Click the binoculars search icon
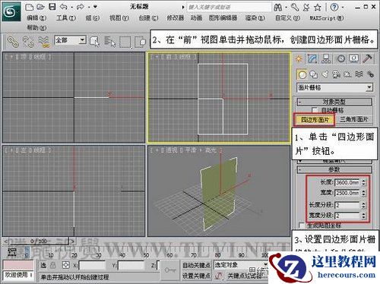Image resolution: width=380 pixels, height=284 pixels. [278, 8]
